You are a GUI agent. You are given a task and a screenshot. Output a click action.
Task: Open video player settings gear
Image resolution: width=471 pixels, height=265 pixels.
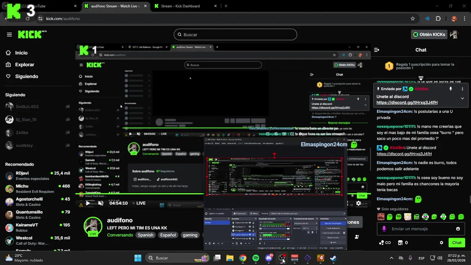(358, 203)
